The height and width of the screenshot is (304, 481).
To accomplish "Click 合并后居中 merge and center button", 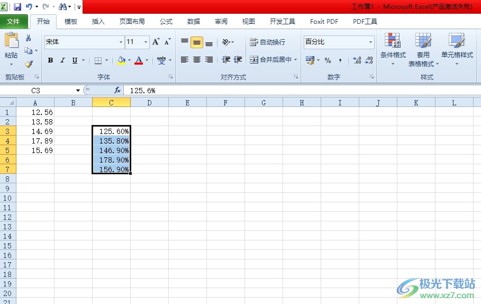I will pos(270,59).
